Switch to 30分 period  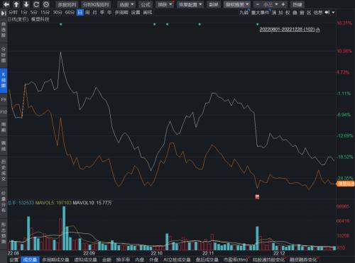[x=58, y=12]
